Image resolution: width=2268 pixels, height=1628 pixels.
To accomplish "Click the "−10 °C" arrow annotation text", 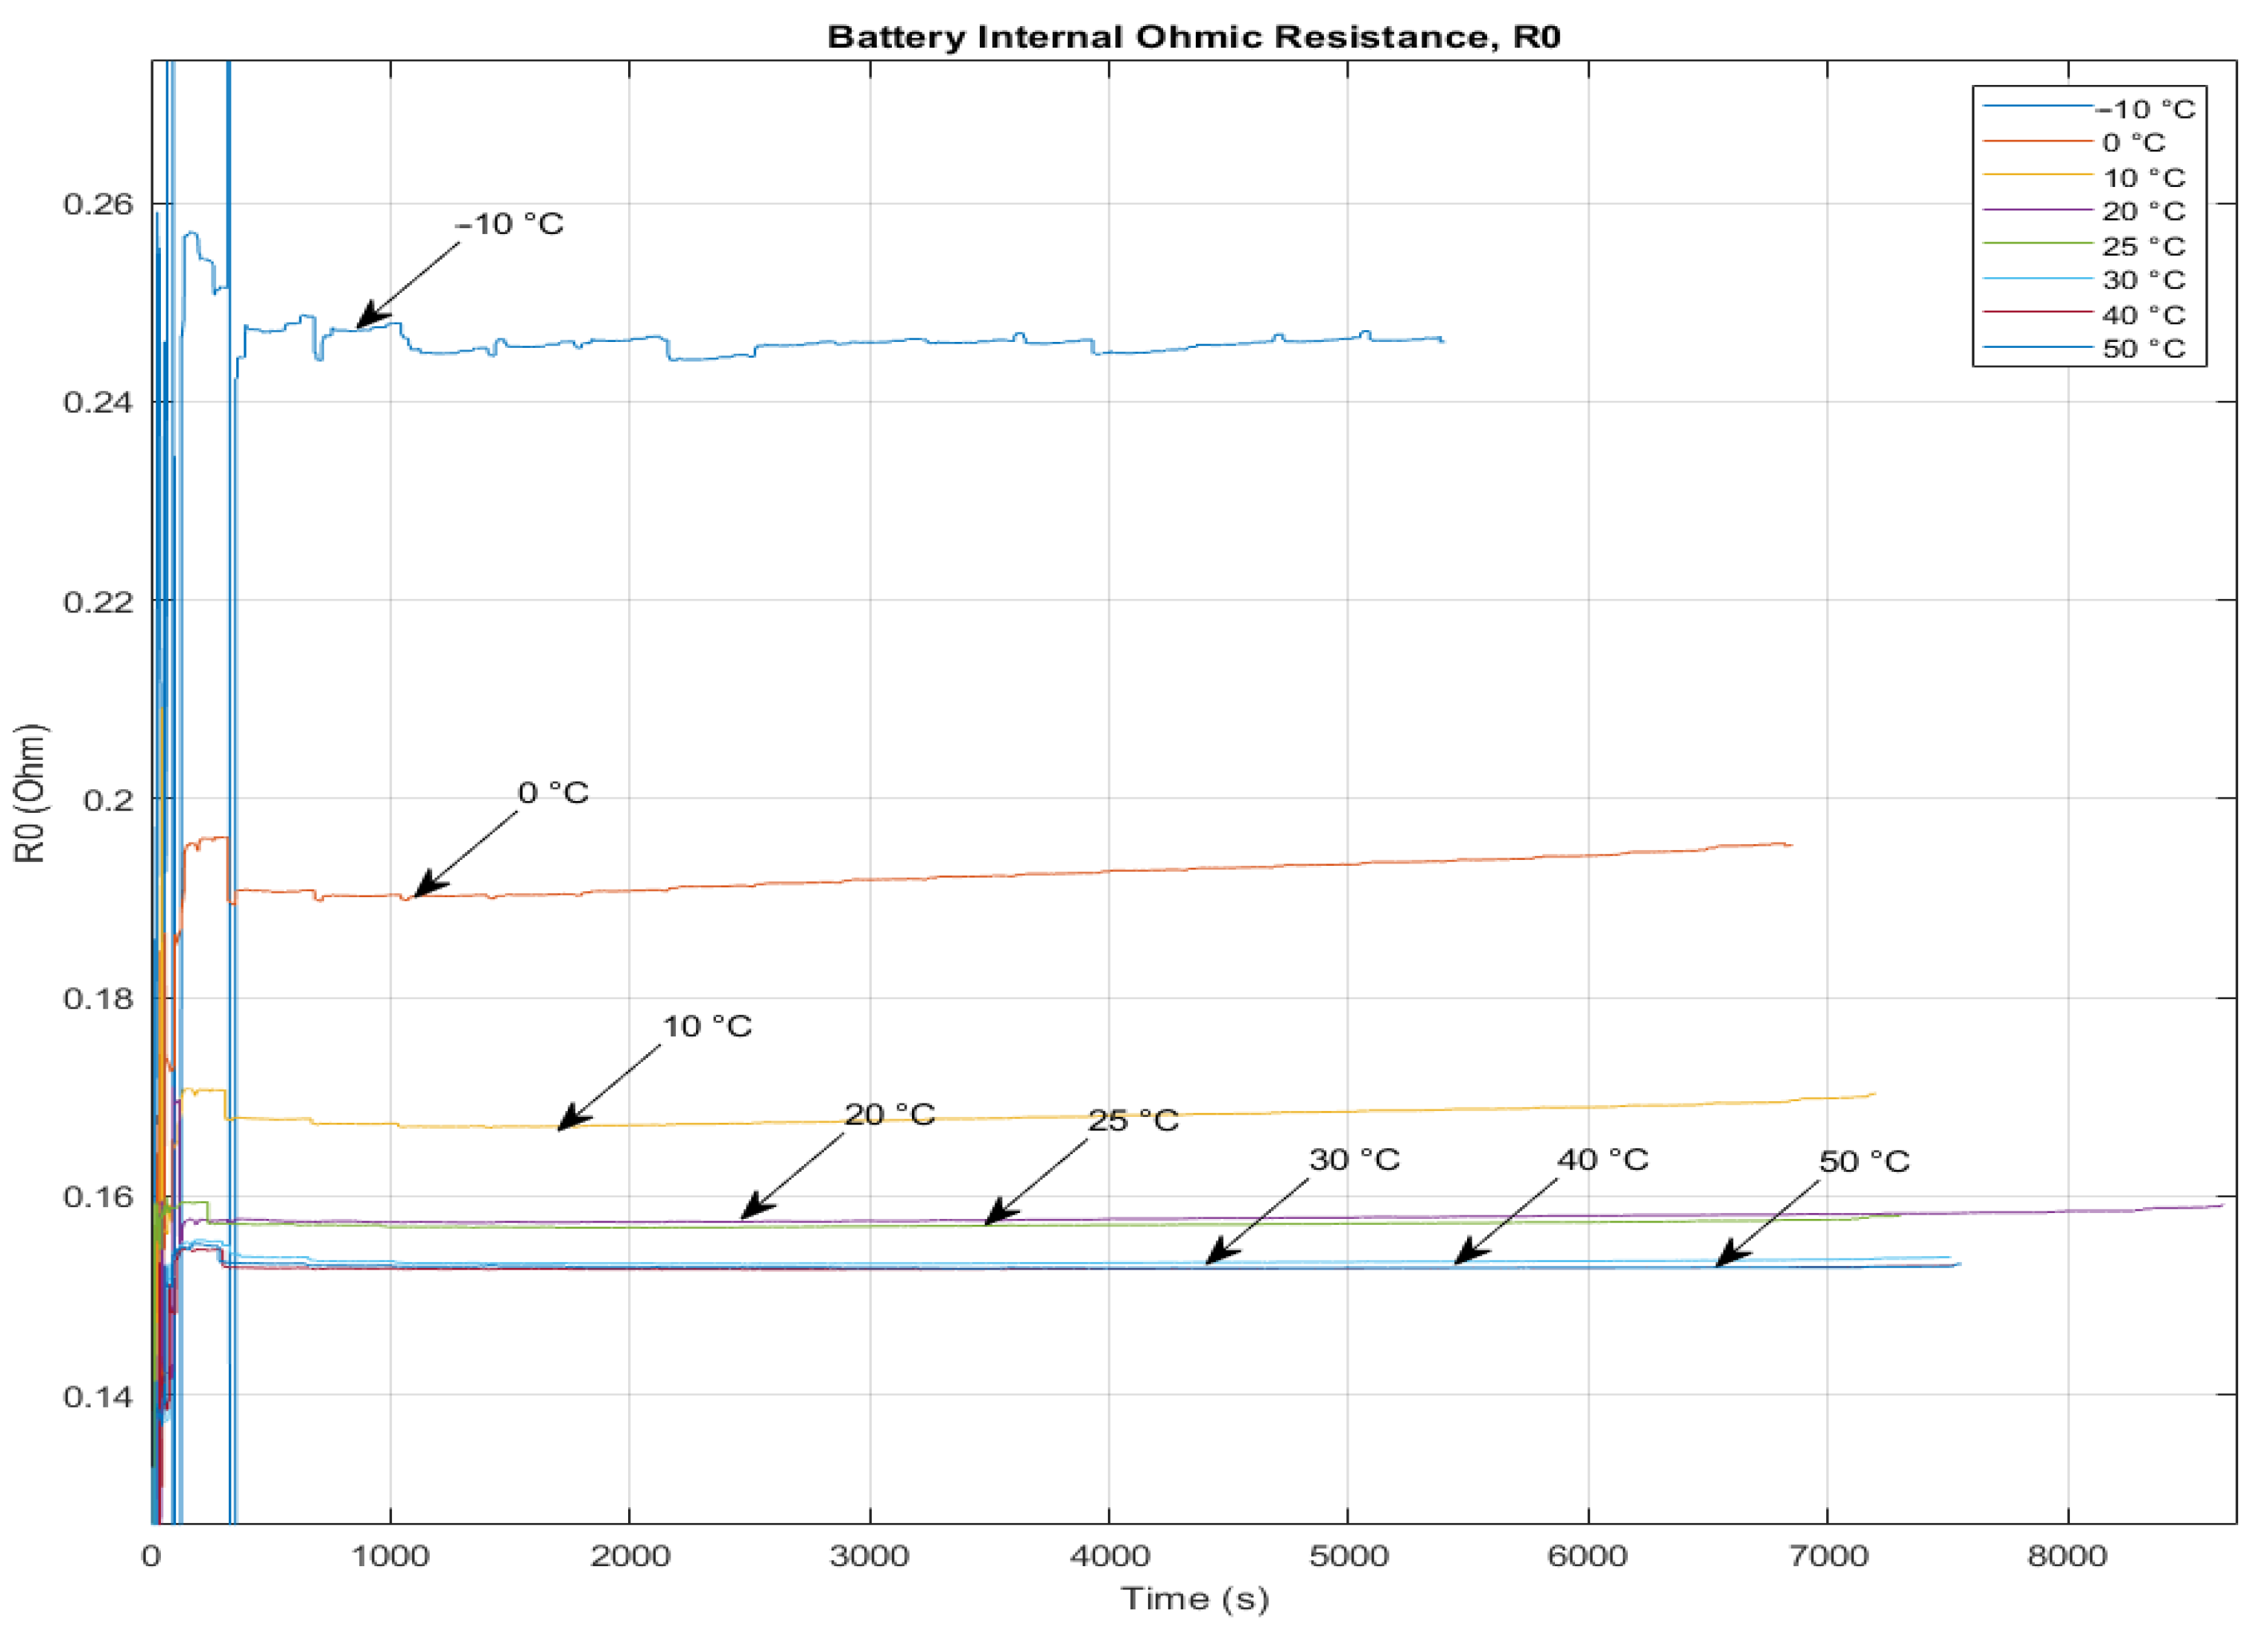I will pos(510,224).
